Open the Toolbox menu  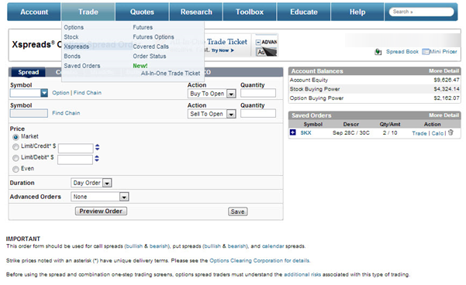(x=250, y=12)
